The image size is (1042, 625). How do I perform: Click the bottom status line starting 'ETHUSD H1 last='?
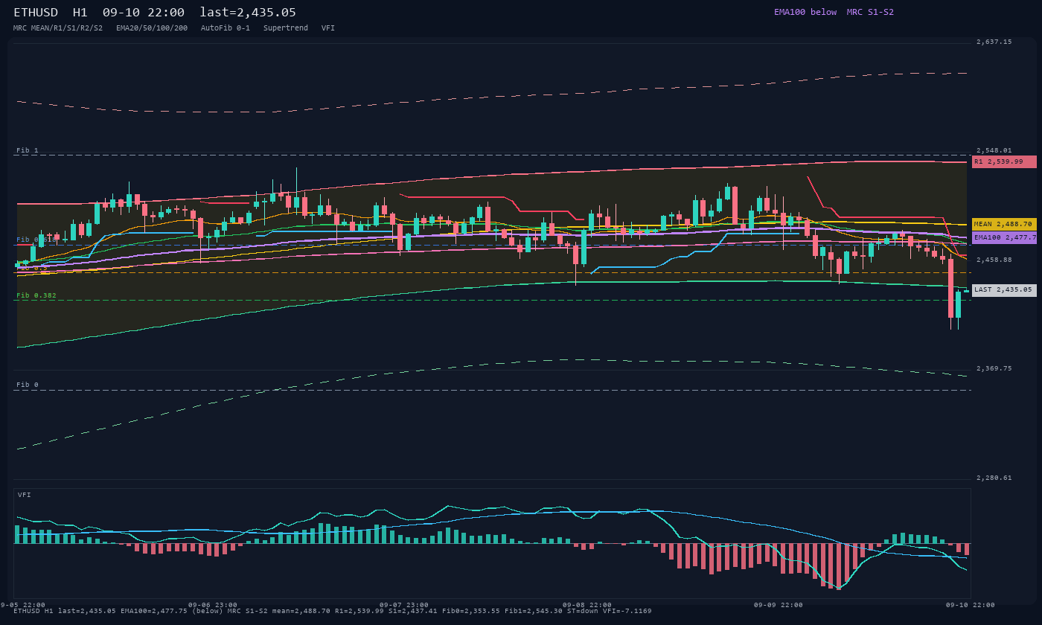point(333,611)
